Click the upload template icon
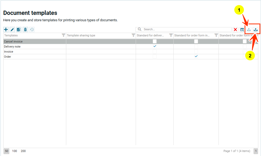This screenshot has height=156, width=261. pos(256,29)
